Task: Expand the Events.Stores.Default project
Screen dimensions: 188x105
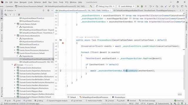Action: [15, 47]
